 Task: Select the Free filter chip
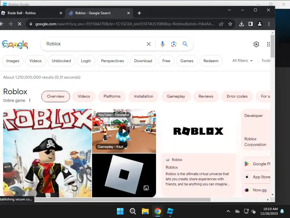click(x=166, y=61)
